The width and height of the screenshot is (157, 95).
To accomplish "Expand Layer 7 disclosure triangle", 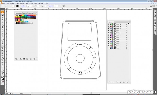I will [113, 35].
